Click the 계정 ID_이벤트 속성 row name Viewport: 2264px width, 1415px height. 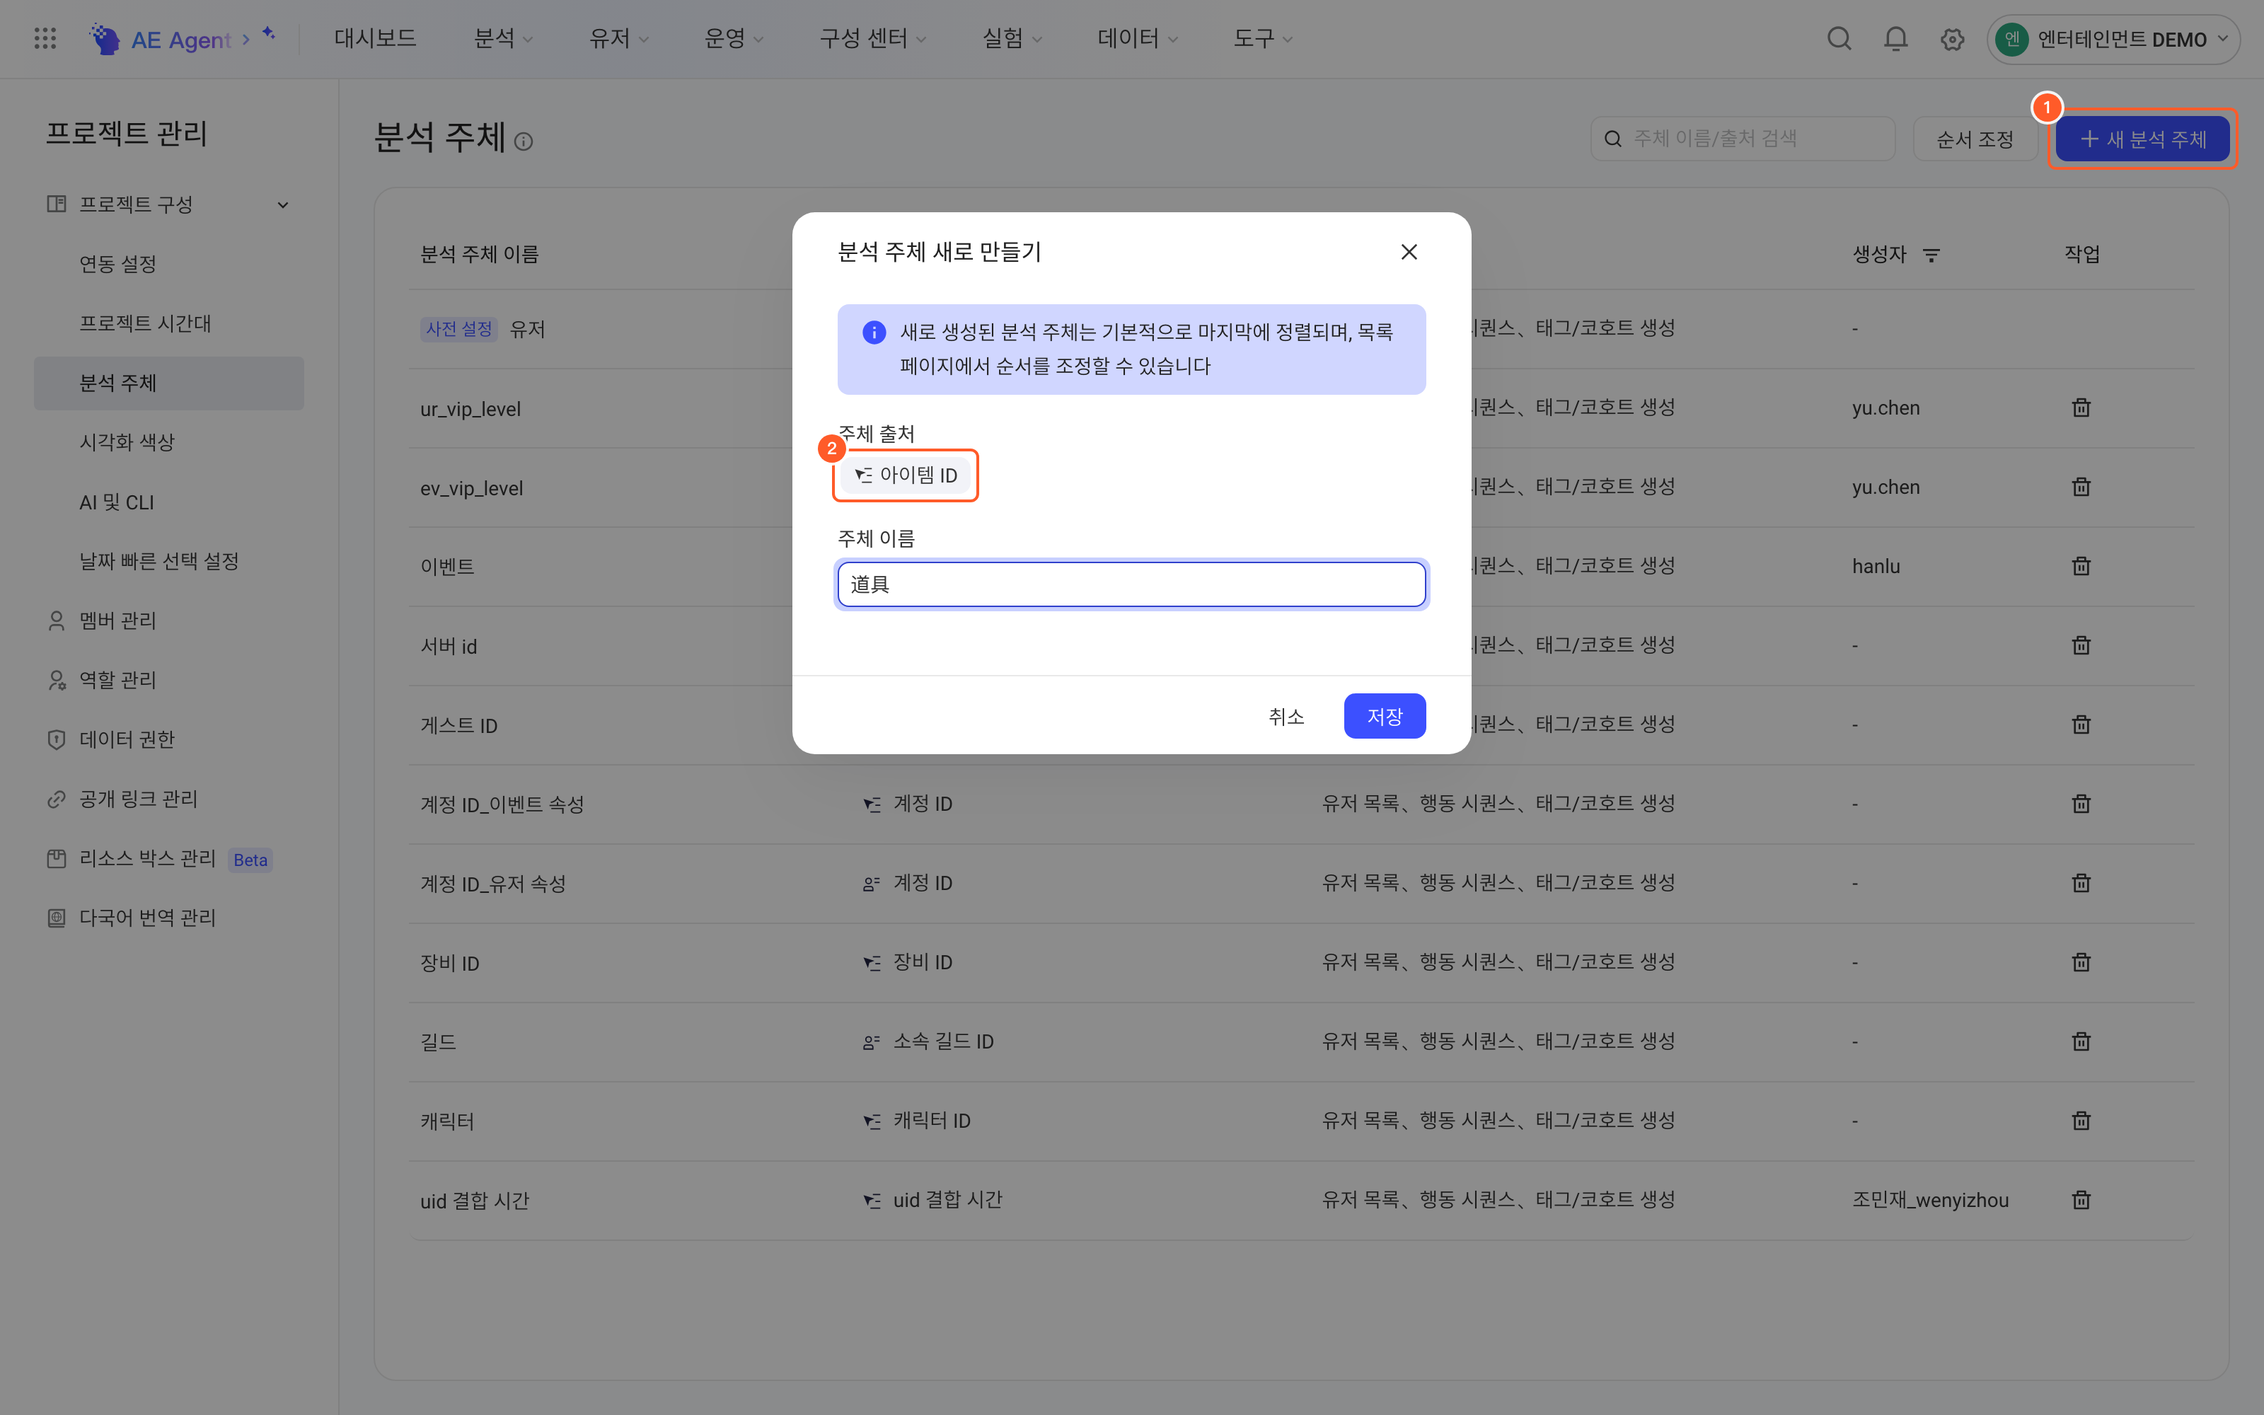point(502,804)
